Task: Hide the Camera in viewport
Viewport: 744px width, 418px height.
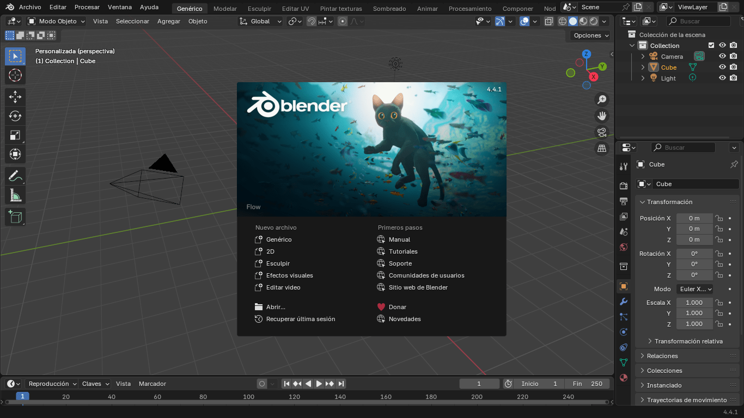Action: (x=722, y=56)
